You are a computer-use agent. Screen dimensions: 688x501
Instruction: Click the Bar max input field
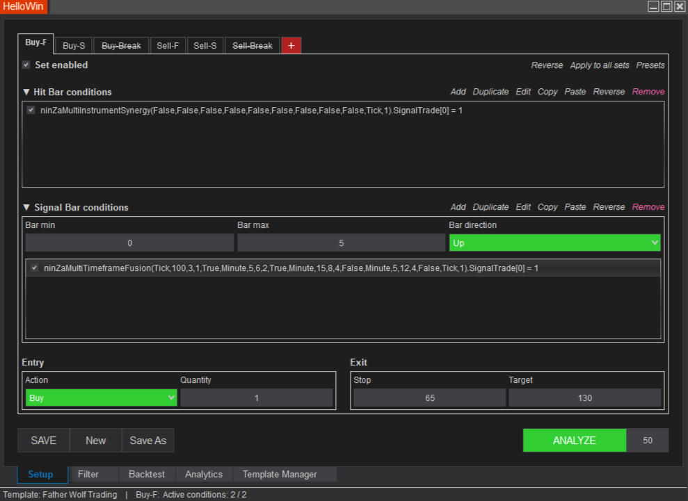(x=341, y=243)
